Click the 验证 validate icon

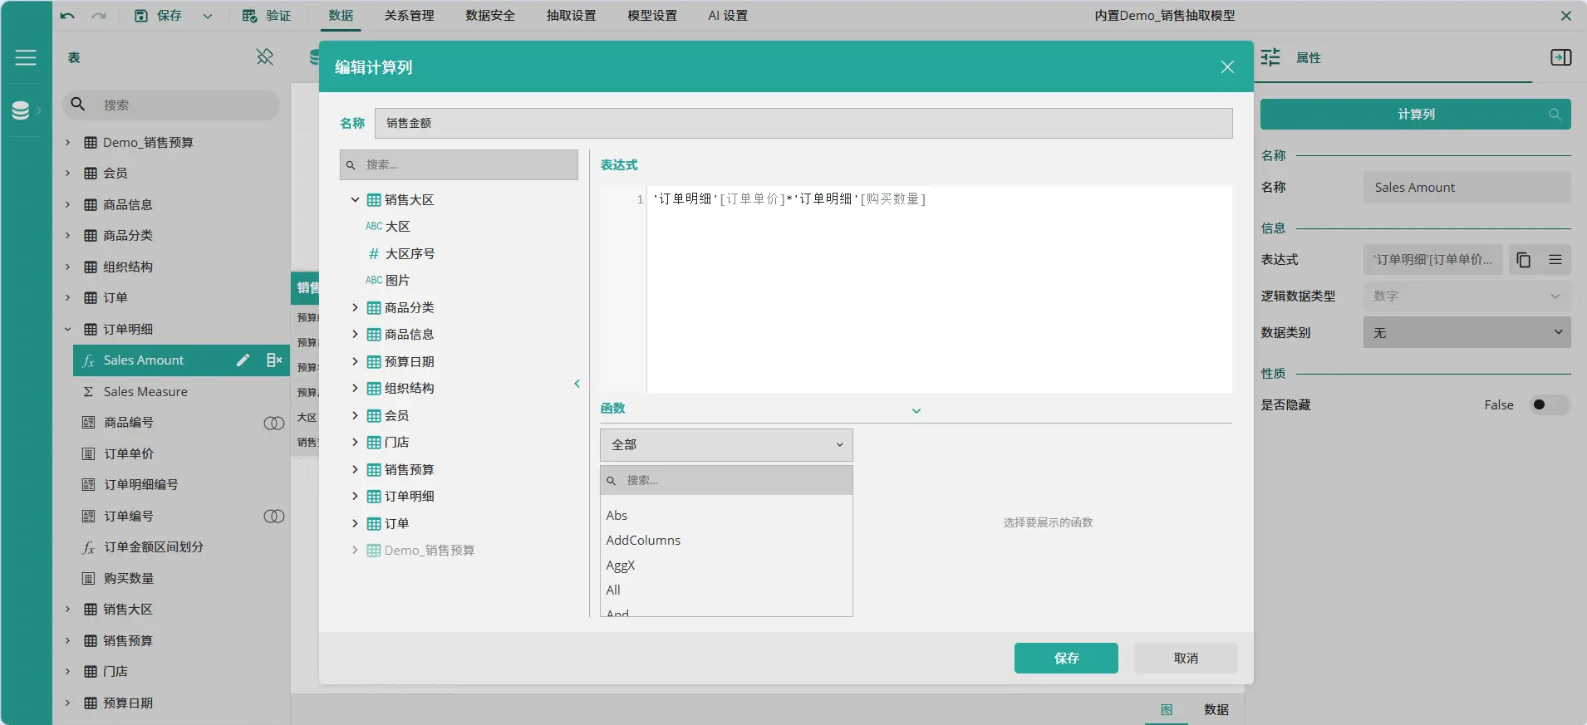click(249, 16)
